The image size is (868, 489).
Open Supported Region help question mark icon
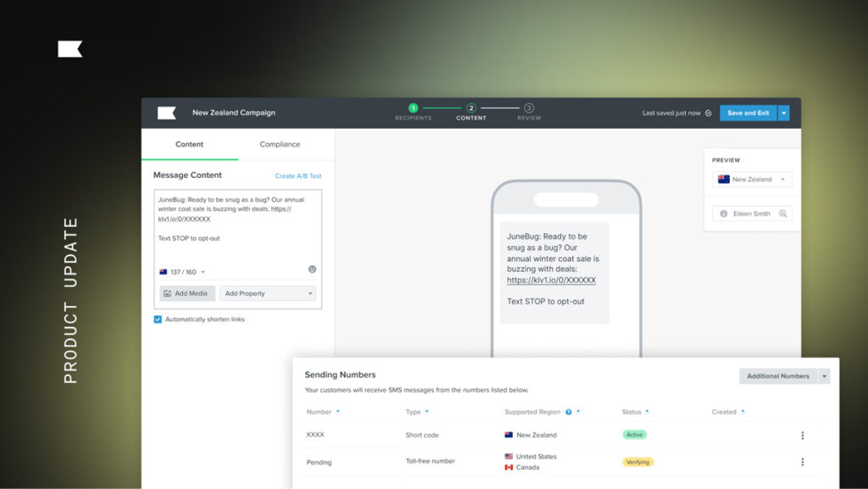[568, 412]
